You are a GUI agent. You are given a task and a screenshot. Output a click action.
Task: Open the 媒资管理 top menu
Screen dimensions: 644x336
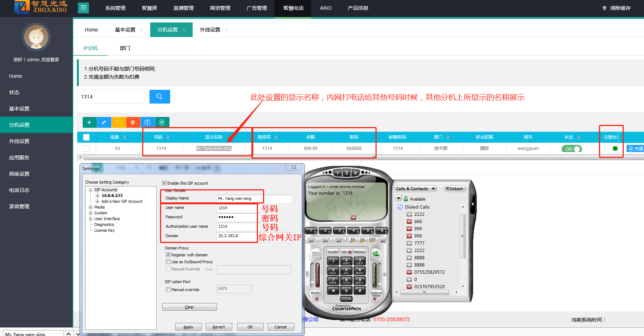[x=220, y=8]
